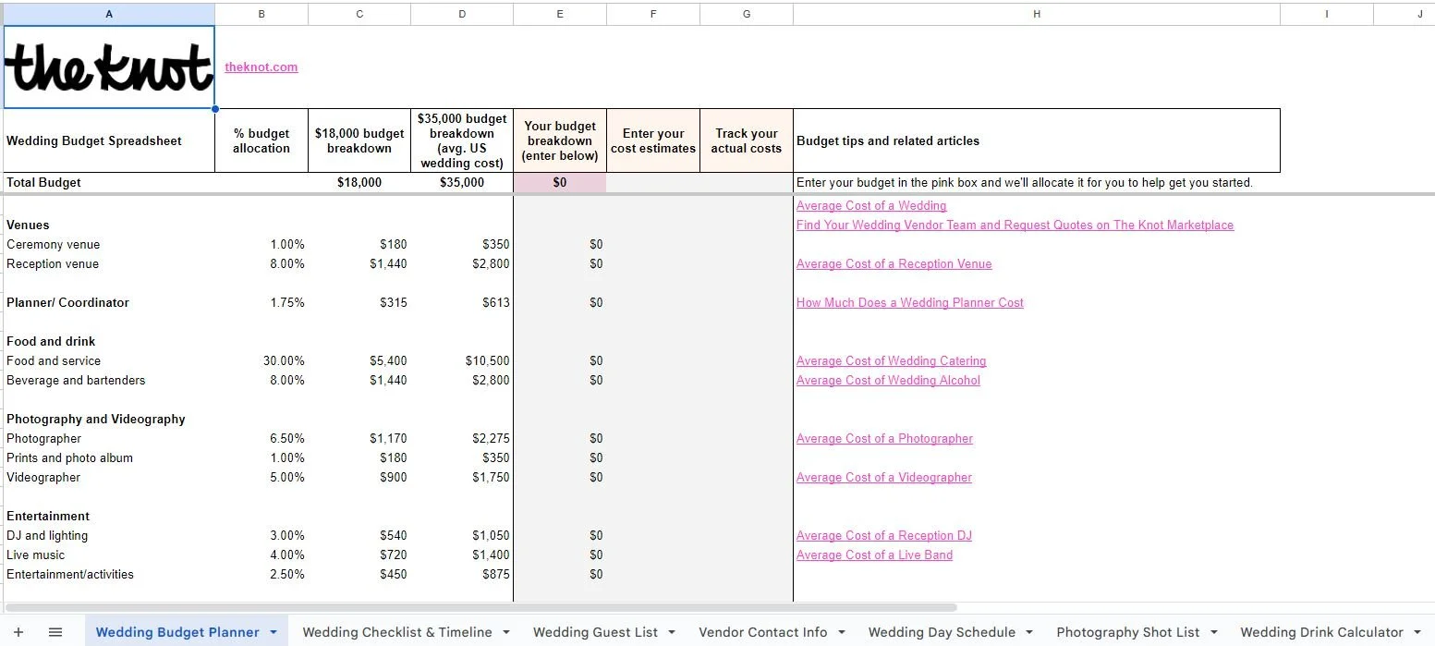Open the Average Cost of a Wedding link
Image resolution: width=1435 pixels, height=646 pixels.
871,206
